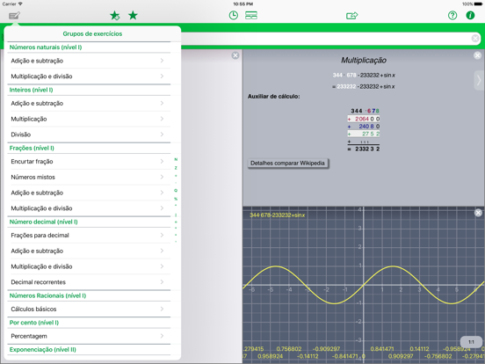Viewport: 485px width, 364px height.
Task: Open Multiplicação e divisão under Números naturais
Action: 89,76
